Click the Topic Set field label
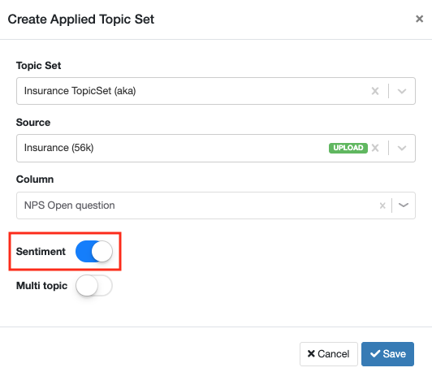Image resolution: width=432 pixels, height=372 pixels. [39, 66]
